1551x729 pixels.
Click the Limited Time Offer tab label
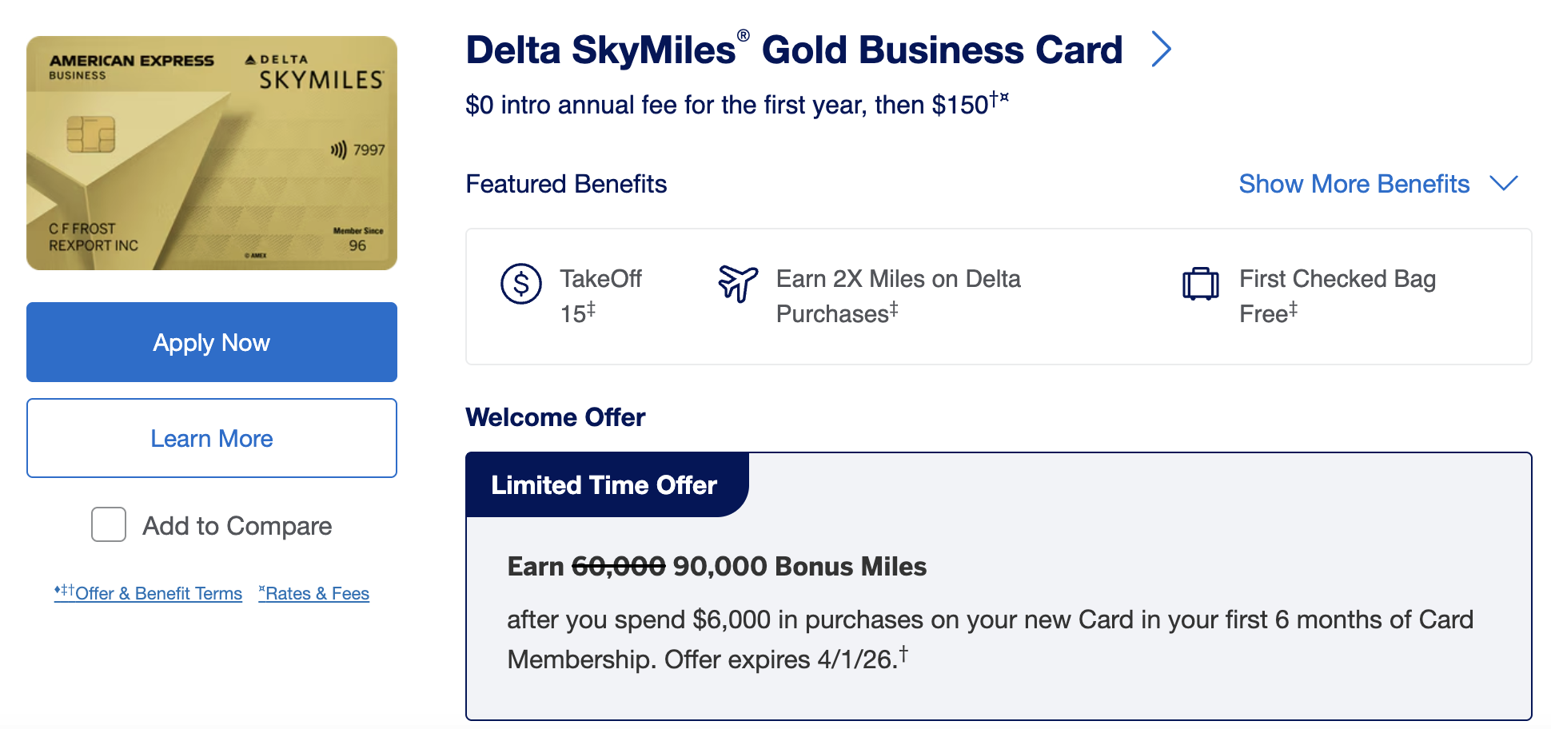(x=604, y=485)
